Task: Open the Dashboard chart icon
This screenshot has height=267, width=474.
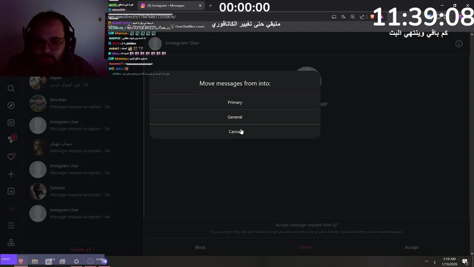Action: point(11,191)
